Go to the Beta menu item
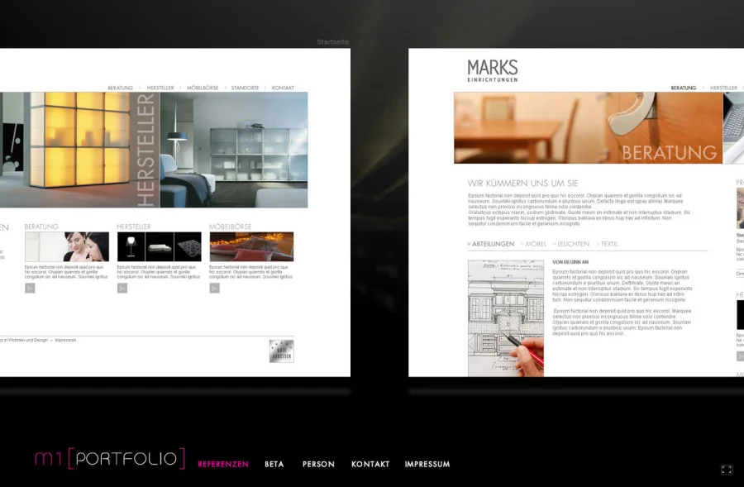Image resolution: width=744 pixels, height=487 pixels. click(274, 465)
